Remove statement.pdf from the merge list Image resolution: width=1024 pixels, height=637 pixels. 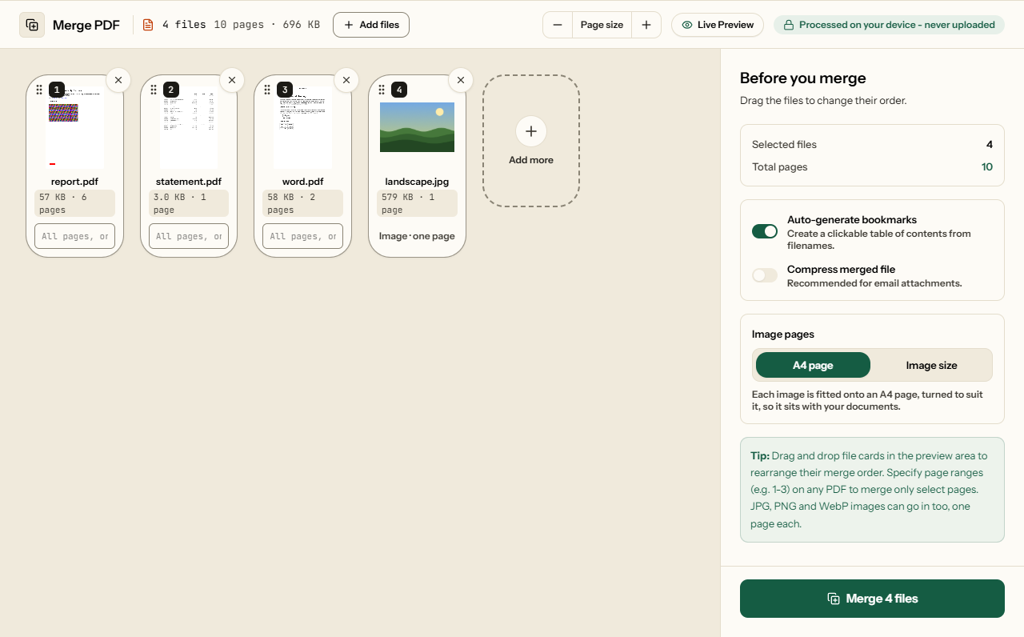pyautogui.click(x=232, y=80)
